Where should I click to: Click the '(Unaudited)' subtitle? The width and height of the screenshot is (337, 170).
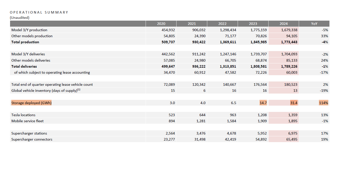20,18
